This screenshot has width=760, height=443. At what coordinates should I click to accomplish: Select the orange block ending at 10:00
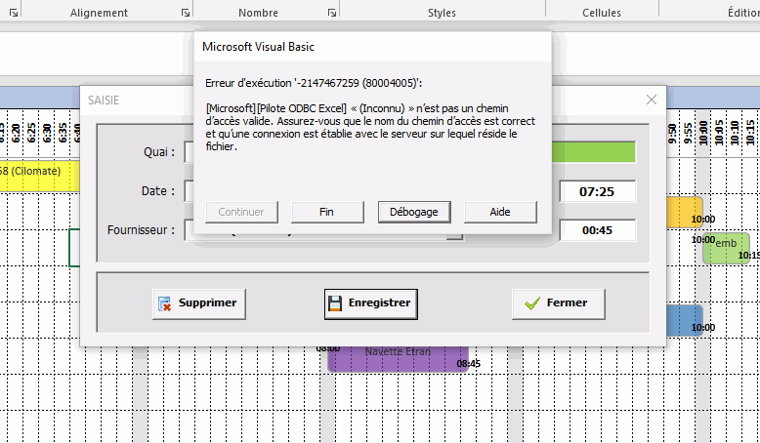point(685,212)
